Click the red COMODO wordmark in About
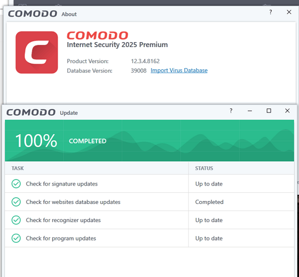The height and width of the screenshot is (277, 299). (98, 35)
